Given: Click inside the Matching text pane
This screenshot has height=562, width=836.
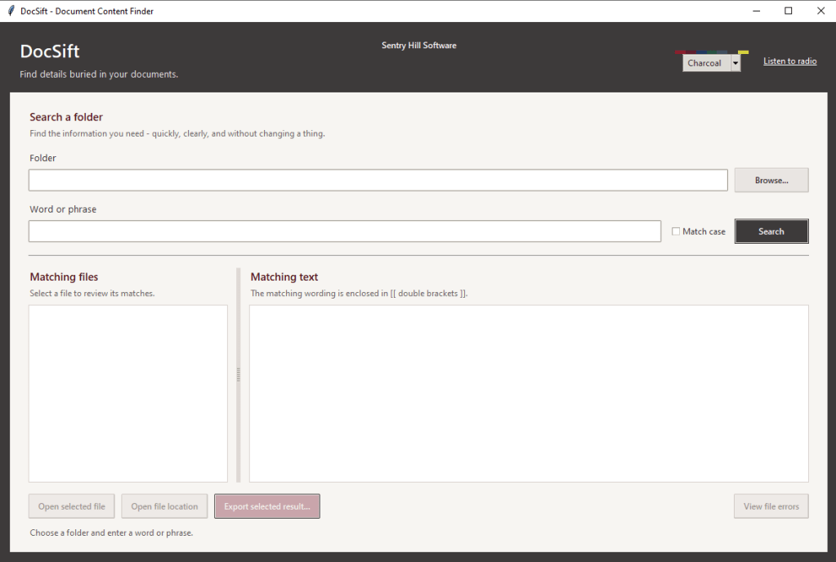Looking at the screenshot, I should [529, 393].
